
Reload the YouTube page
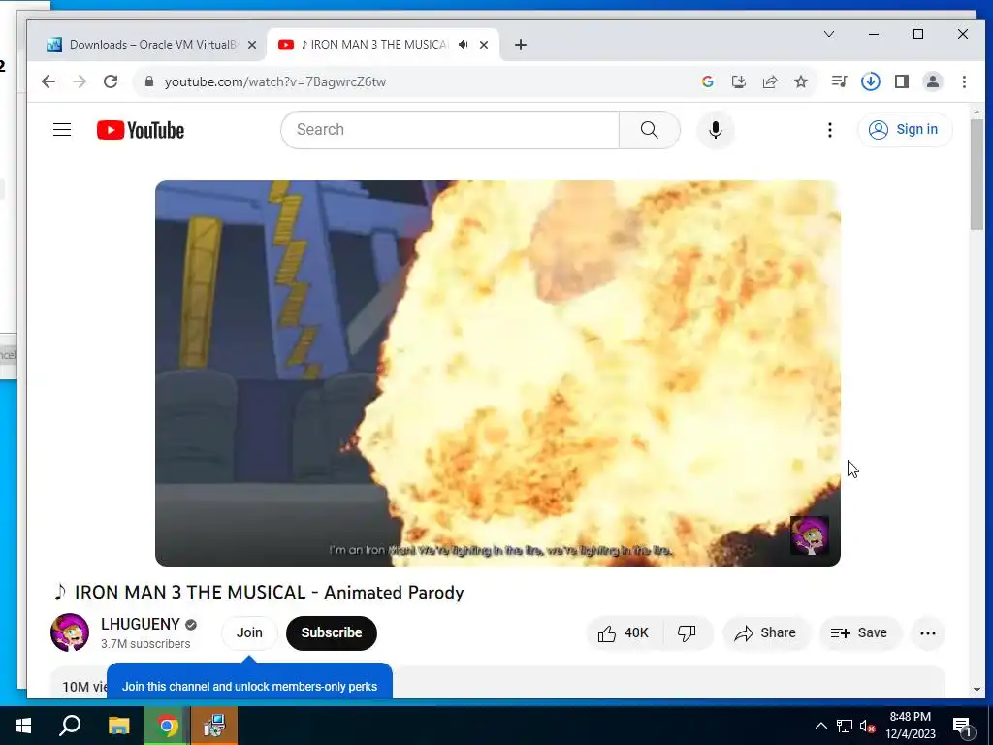(x=111, y=81)
